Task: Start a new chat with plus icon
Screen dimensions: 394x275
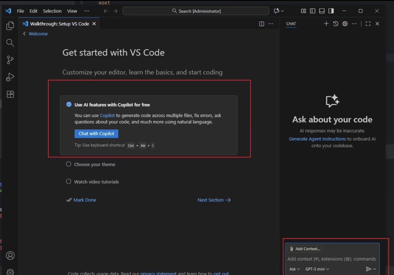Action: [326, 24]
